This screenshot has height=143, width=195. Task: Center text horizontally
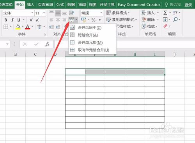[58, 20]
